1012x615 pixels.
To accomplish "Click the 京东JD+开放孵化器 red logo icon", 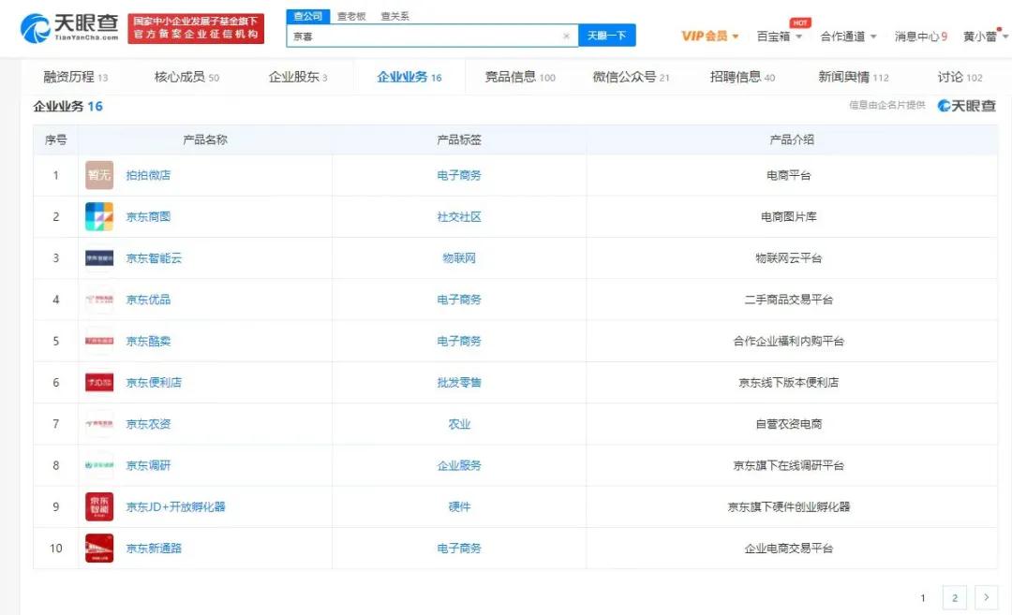I will [99, 506].
